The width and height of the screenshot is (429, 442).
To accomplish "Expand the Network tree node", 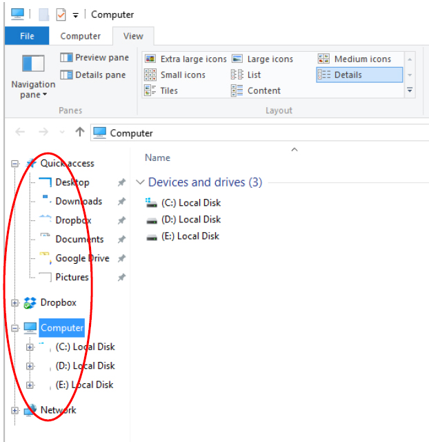I will (x=14, y=410).
